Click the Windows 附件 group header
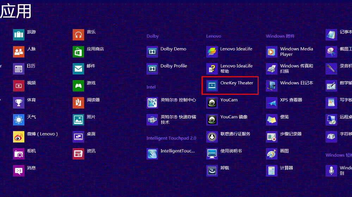This screenshot has height=197, width=352. tap(280, 36)
